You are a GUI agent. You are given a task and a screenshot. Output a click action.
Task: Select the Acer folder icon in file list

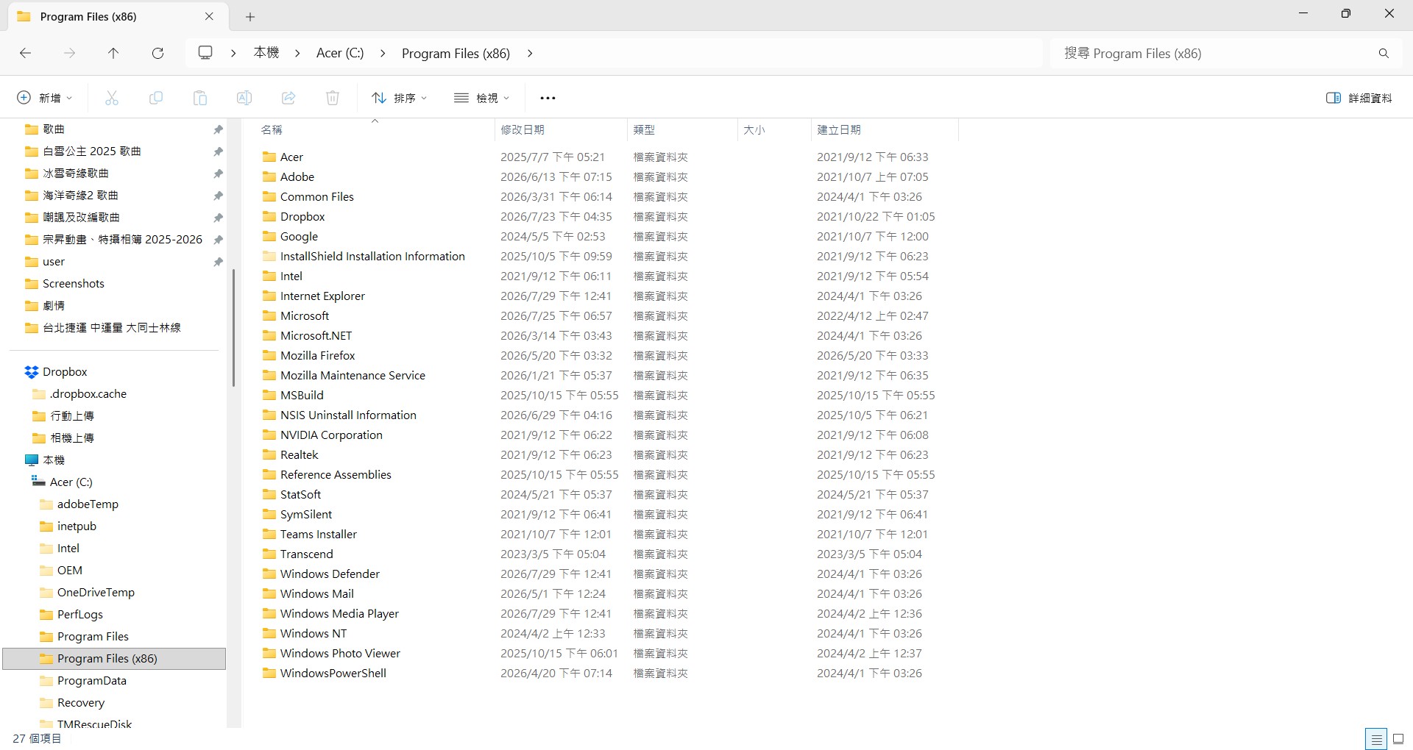pyautogui.click(x=269, y=157)
